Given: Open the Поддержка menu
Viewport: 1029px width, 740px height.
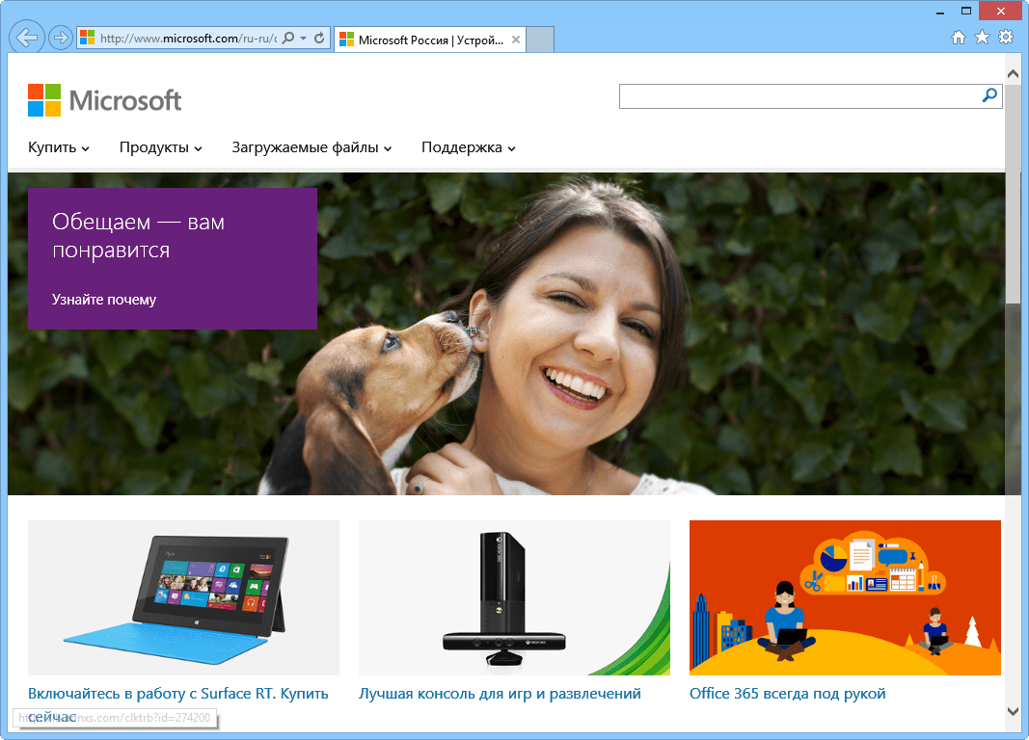Looking at the screenshot, I should click(x=468, y=147).
